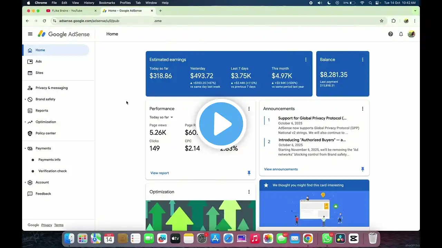Expand the Account section
Image resolution: width=442 pixels, height=248 pixels.
[x=25, y=183]
